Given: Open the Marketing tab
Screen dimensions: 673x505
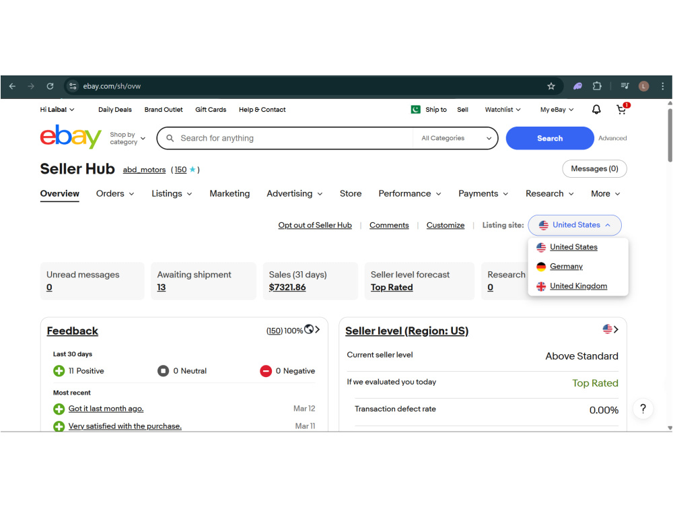Looking at the screenshot, I should pos(229,194).
